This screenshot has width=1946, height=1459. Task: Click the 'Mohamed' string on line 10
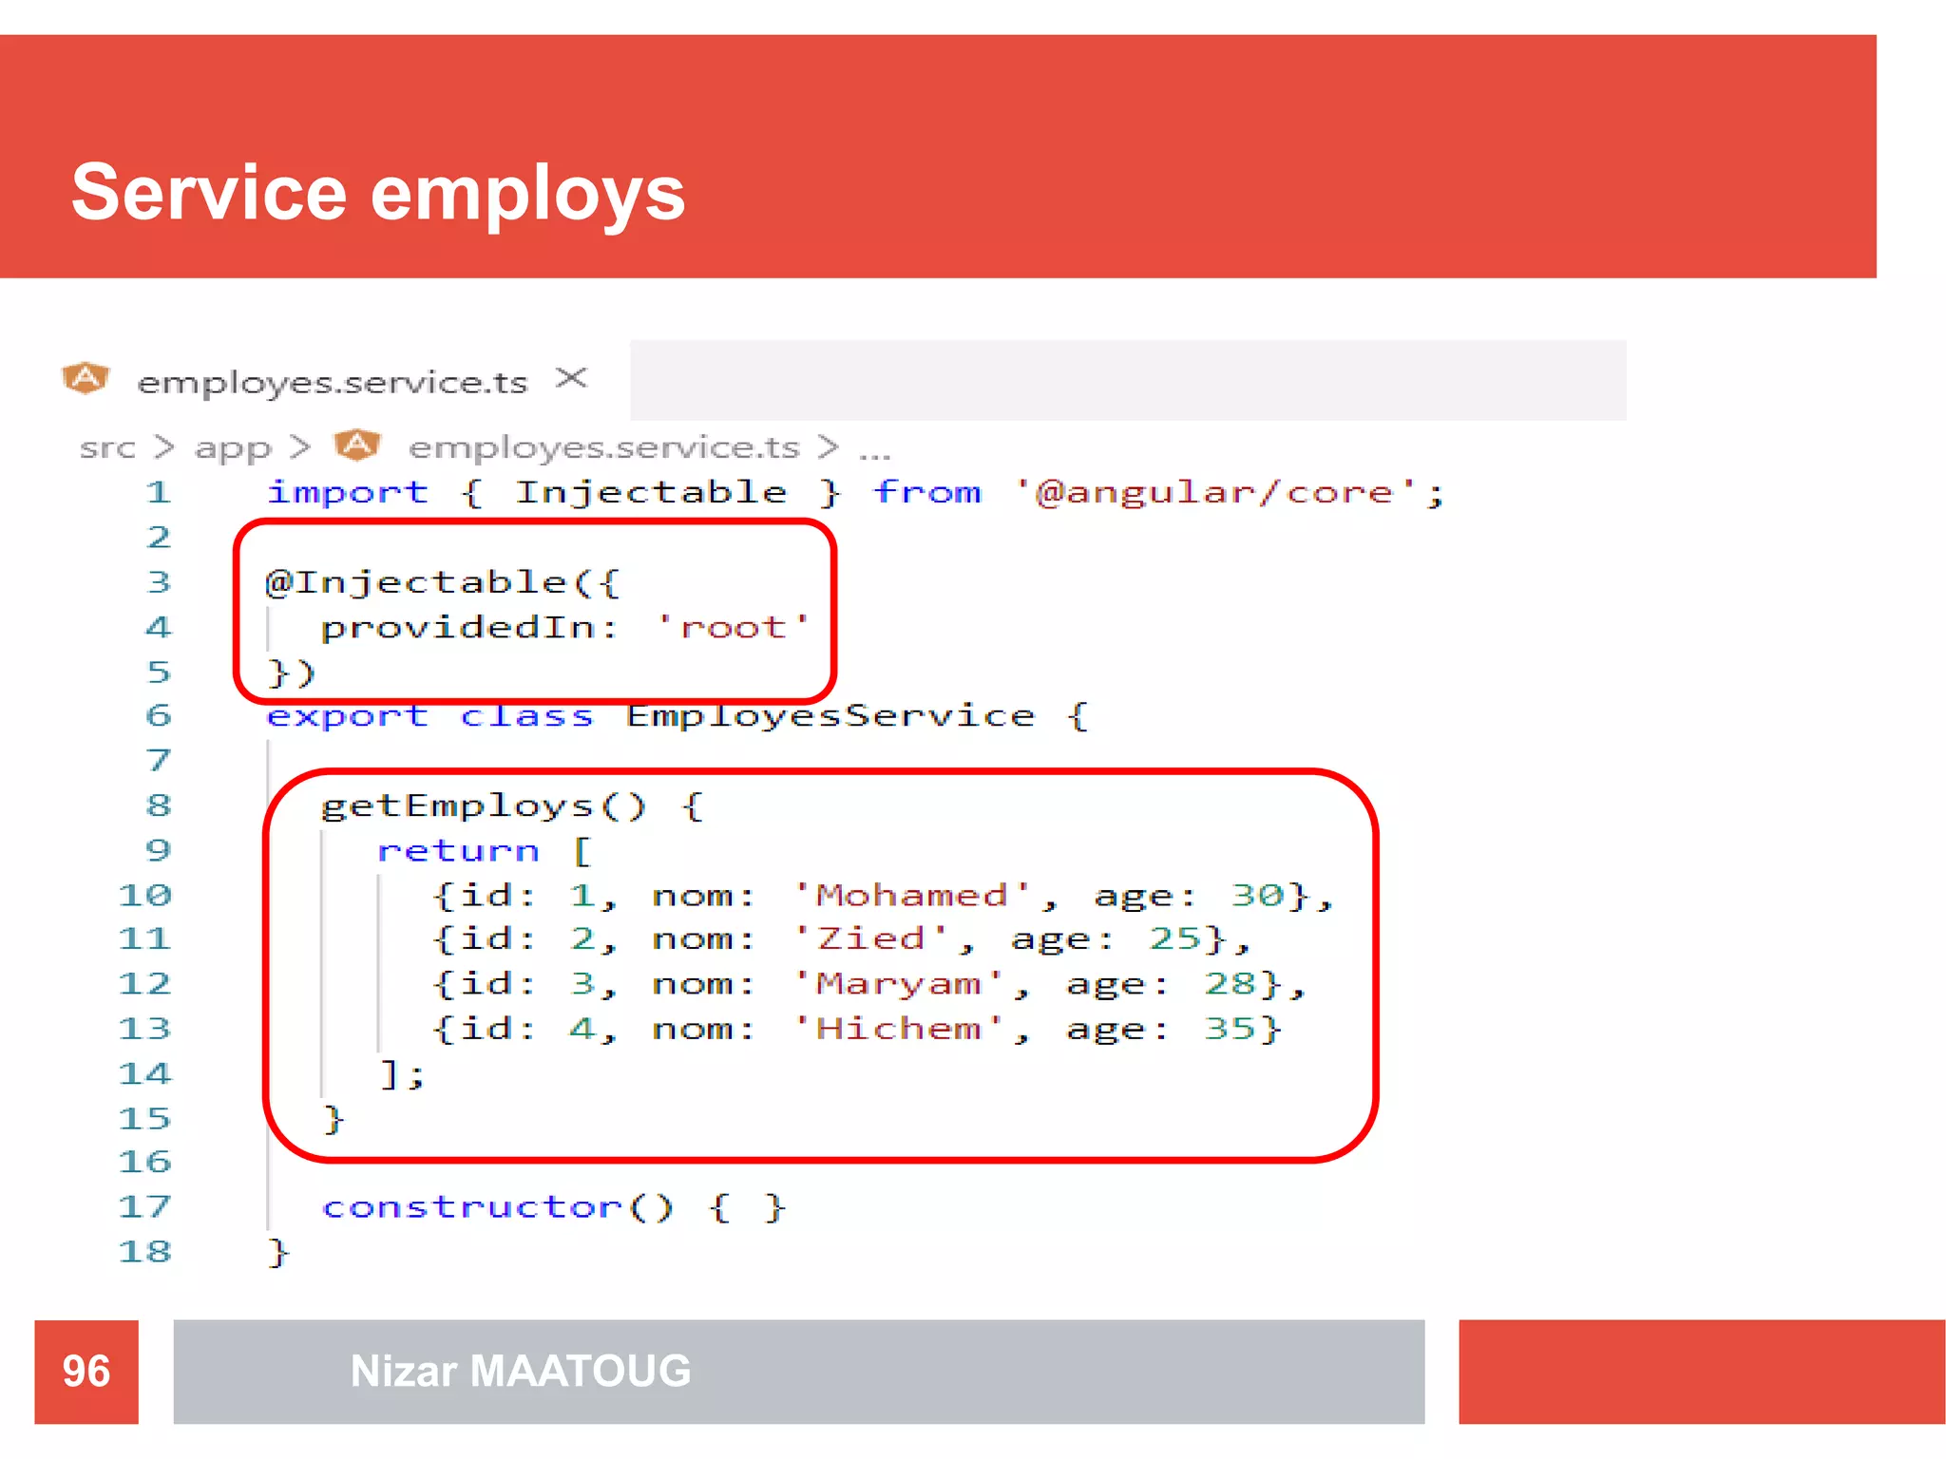pyautogui.click(x=912, y=895)
